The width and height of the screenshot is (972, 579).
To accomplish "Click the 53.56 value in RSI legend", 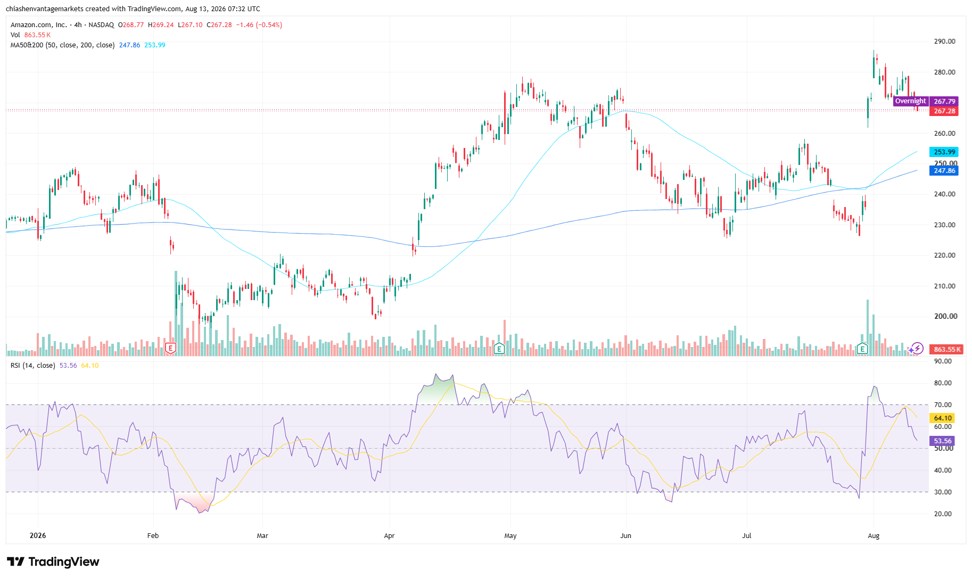I will coord(68,366).
